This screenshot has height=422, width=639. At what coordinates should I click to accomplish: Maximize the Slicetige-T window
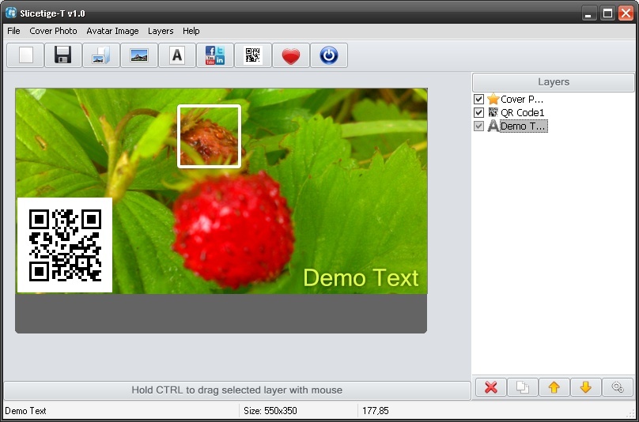[x=607, y=13]
